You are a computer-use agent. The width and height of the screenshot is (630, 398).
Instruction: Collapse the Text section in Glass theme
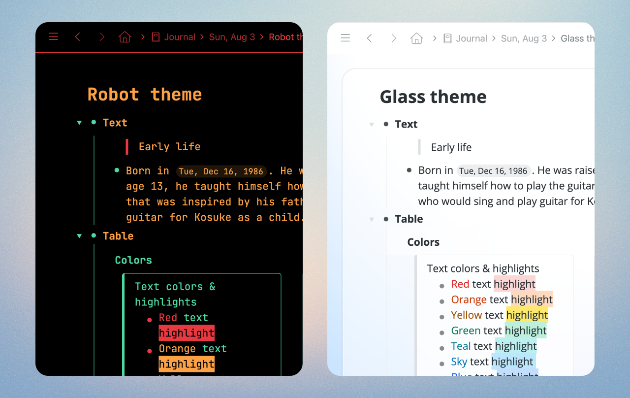click(371, 124)
